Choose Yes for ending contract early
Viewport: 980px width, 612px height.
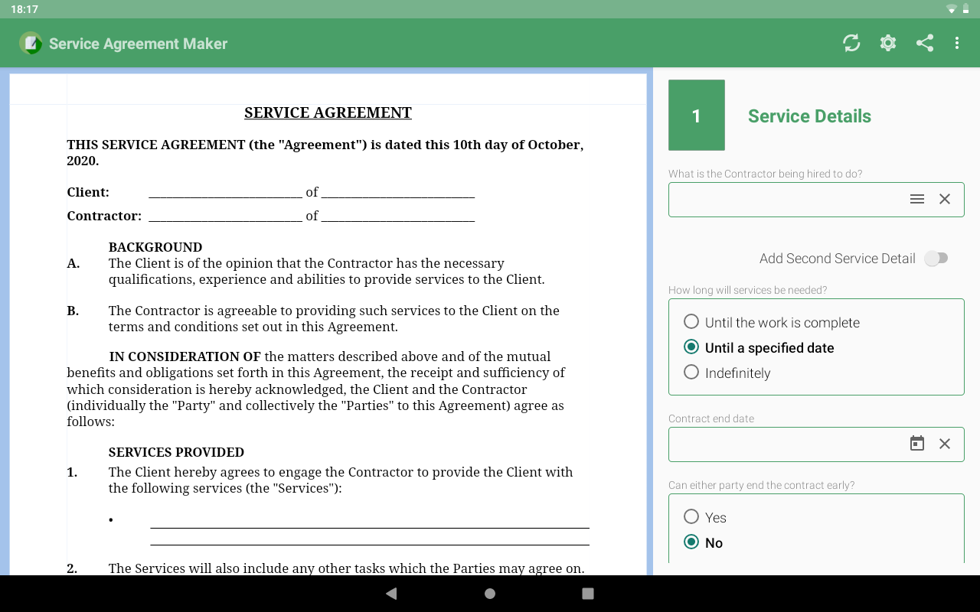click(x=705, y=517)
